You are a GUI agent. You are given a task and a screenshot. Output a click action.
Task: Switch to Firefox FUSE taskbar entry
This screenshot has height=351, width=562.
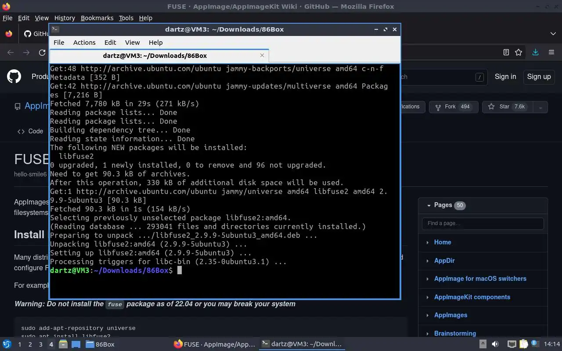pyautogui.click(x=214, y=344)
